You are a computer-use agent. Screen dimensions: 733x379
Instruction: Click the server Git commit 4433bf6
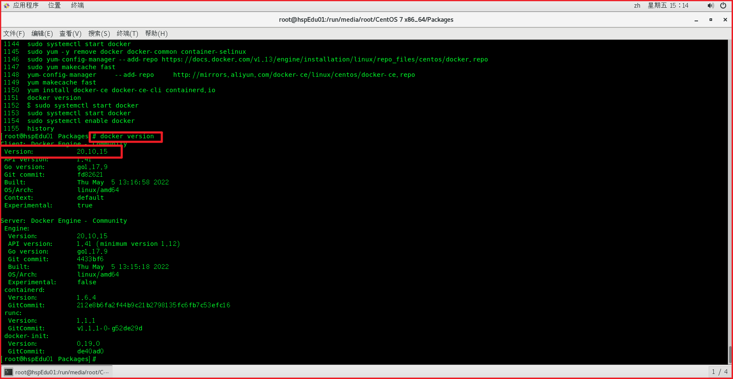[x=90, y=259]
